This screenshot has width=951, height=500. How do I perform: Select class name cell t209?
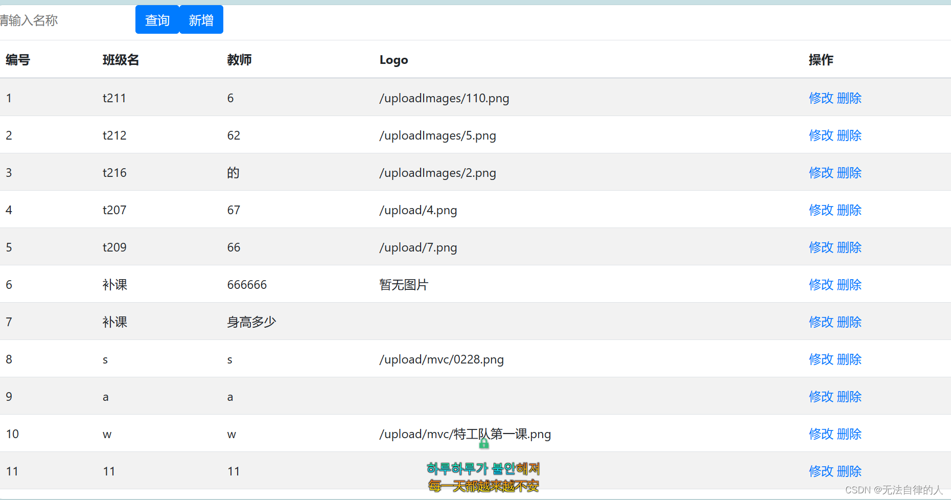coord(114,247)
